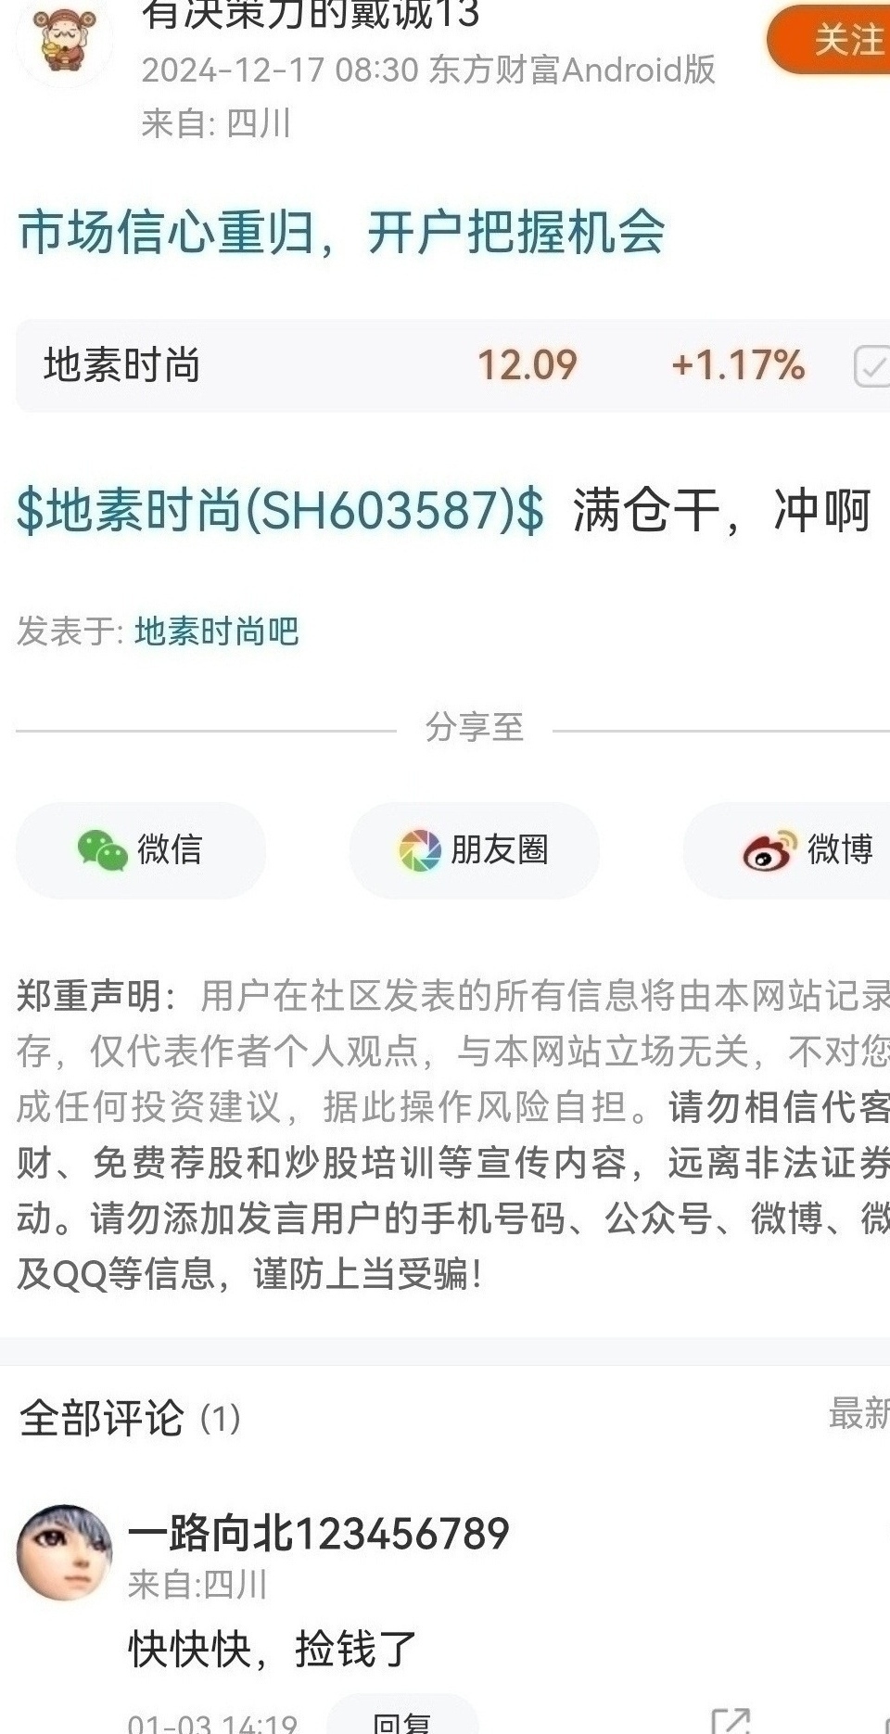Viewport: 890px width, 1734px height.
Task: Follow the author with 关注 button
Action: [832, 39]
